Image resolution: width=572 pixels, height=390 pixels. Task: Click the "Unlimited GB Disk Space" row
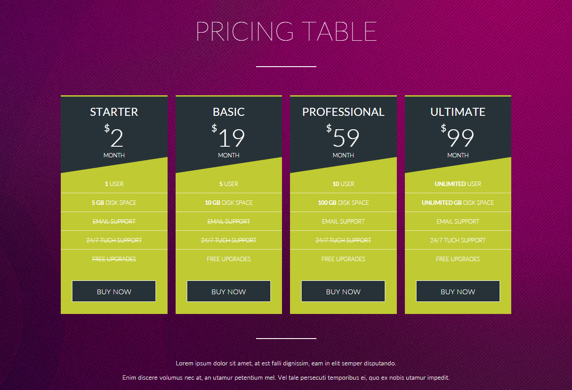pos(458,203)
